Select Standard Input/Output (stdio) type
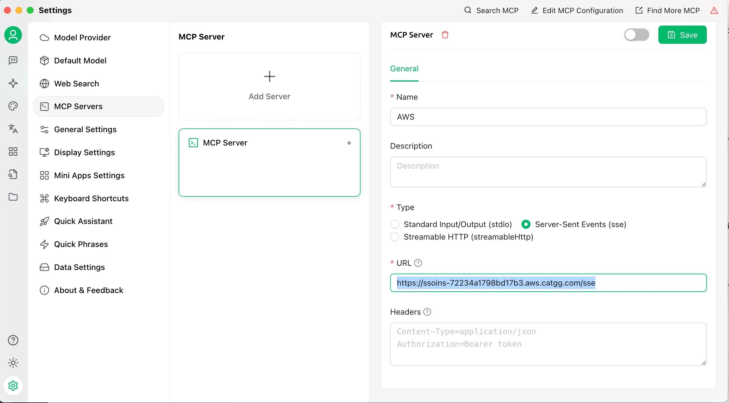The image size is (729, 403). click(x=395, y=224)
